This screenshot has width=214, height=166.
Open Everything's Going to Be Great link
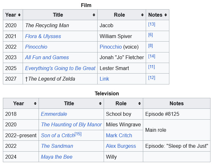(x=60, y=68)
